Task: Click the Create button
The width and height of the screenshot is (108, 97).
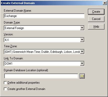Action: pos(96,12)
